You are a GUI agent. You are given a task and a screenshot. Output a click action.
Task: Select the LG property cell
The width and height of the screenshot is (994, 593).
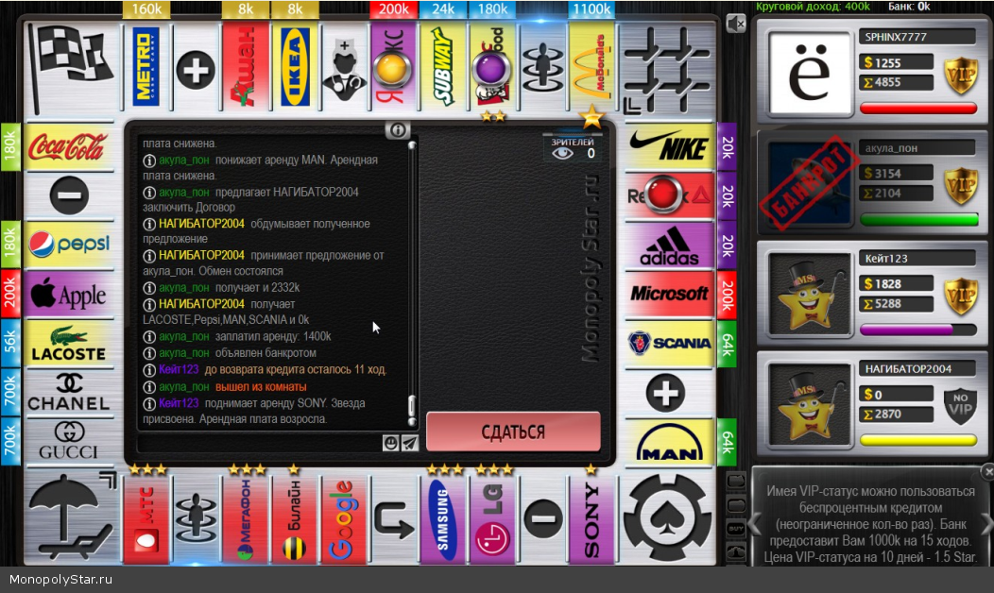pyautogui.click(x=492, y=519)
